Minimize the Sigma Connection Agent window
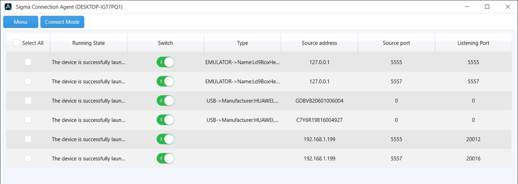Viewport: 518px width, 184px height. point(466,6)
